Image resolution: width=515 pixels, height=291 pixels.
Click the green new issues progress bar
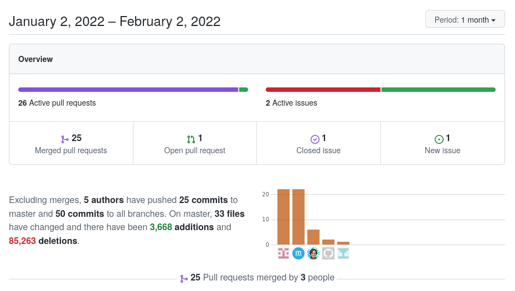(438, 90)
